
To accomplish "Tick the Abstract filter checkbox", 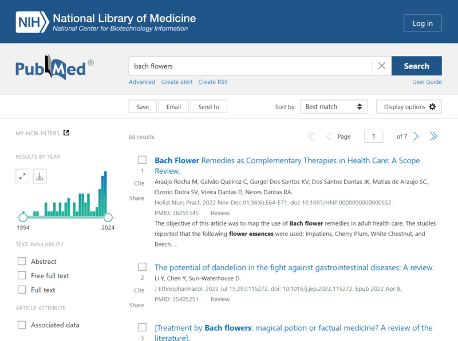I will coord(22,261).
